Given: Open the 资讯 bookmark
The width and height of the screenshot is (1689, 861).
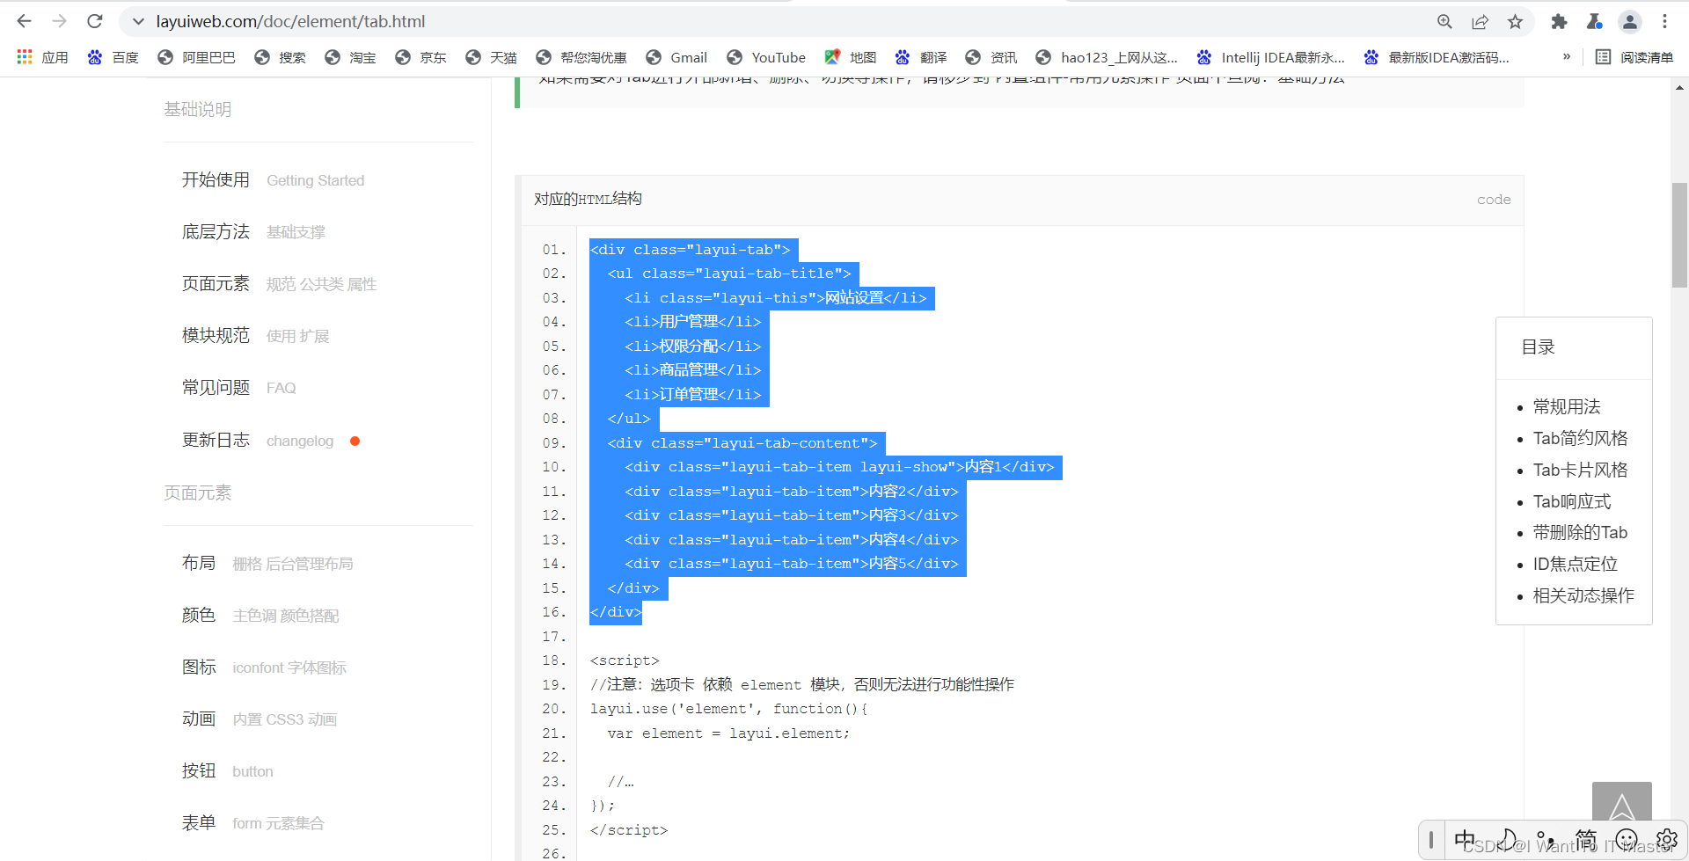Looking at the screenshot, I should point(991,57).
